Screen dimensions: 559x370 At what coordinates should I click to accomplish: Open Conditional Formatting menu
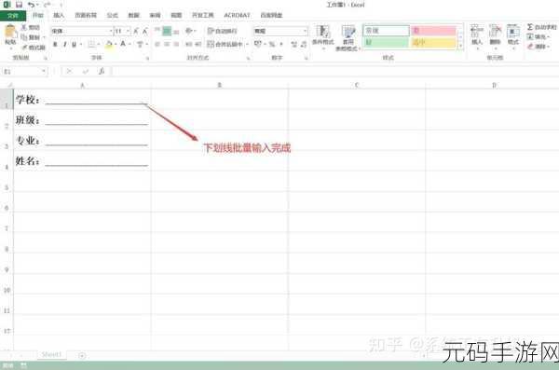[322, 37]
